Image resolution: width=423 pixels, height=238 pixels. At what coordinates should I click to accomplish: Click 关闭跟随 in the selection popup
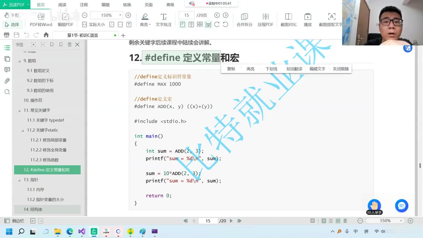[x=340, y=69]
